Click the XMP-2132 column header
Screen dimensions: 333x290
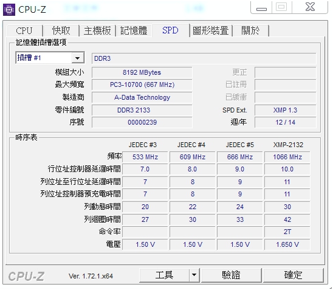pyautogui.click(x=288, y=145)
